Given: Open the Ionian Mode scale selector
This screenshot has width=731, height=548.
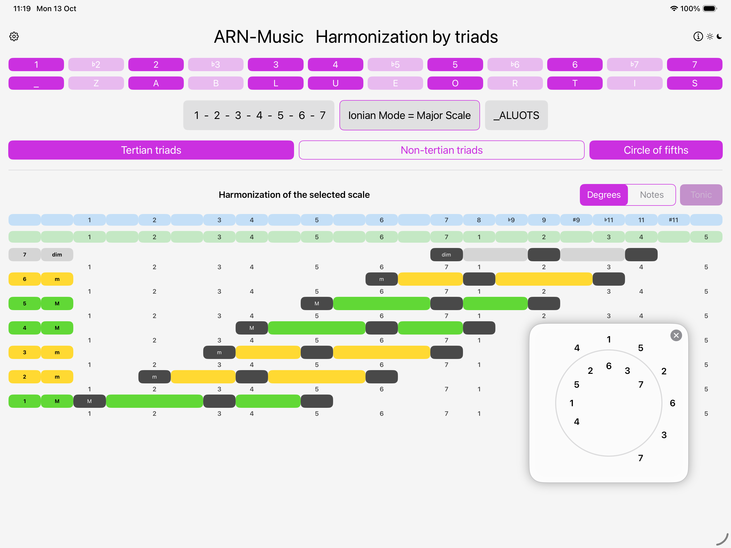Looking at the screenshot, I should tap(409, 115).
